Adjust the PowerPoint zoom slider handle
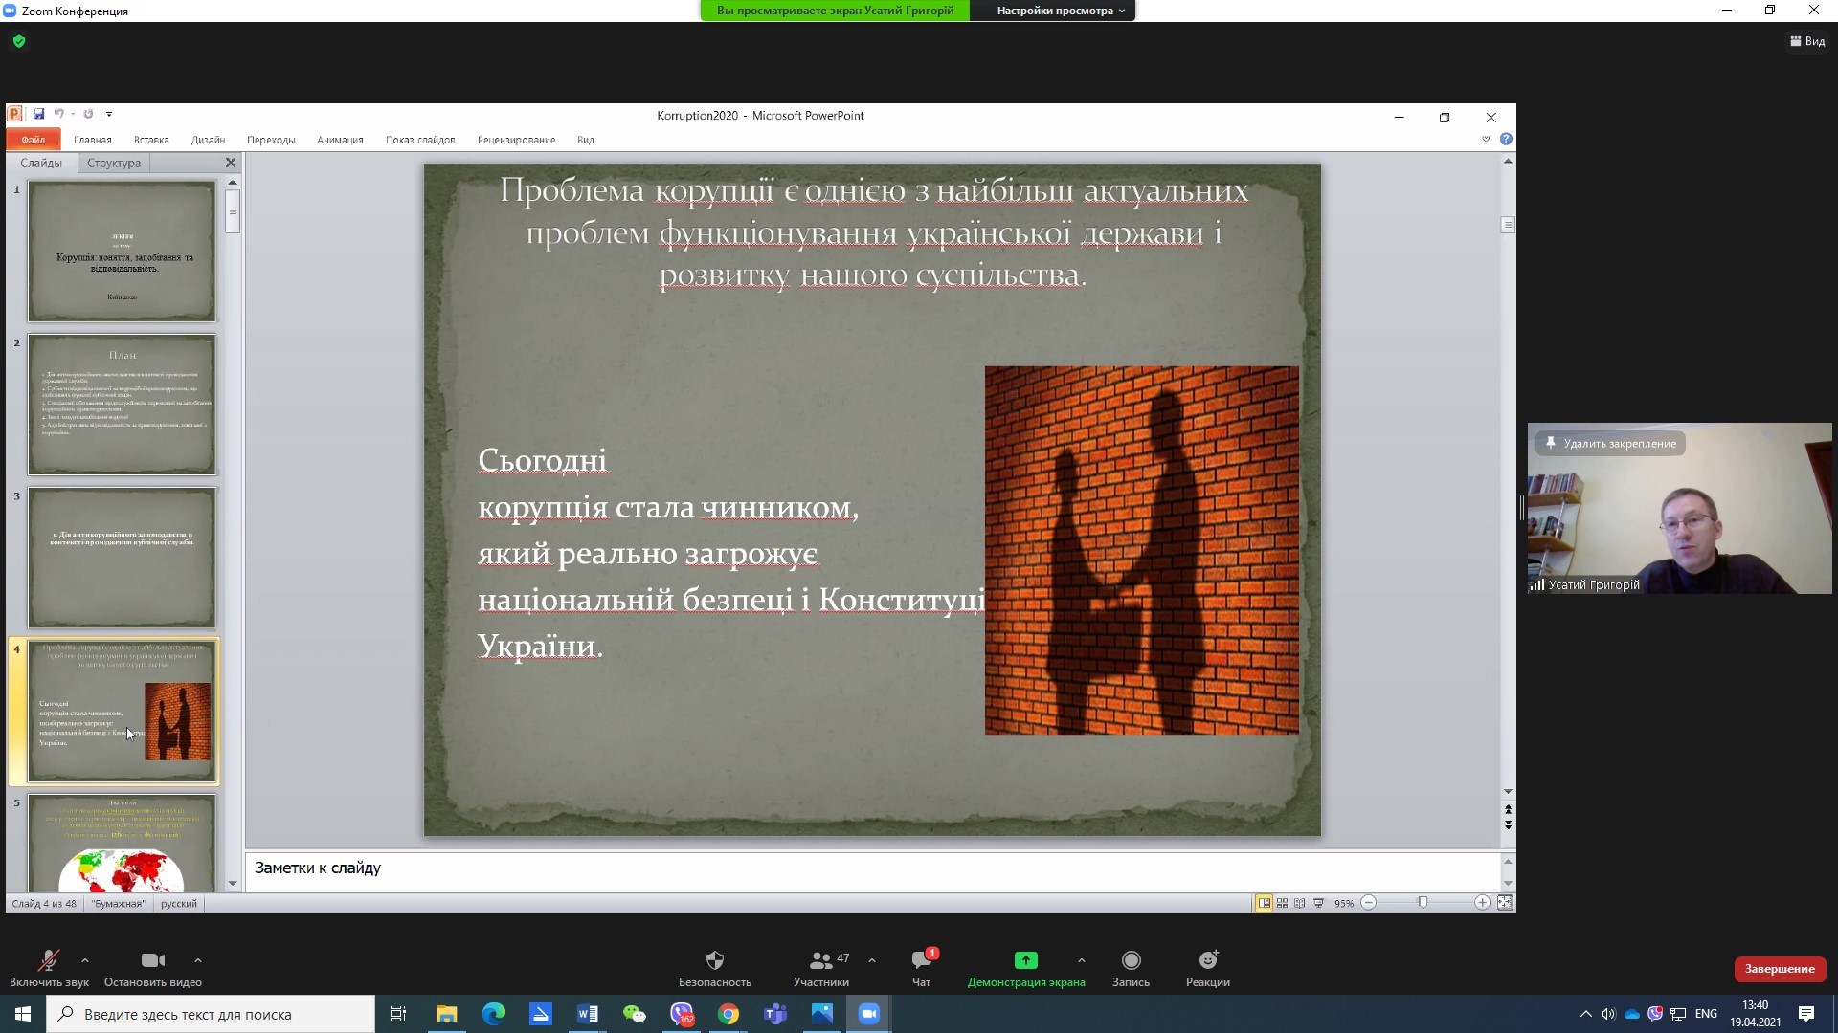This screenshot has width=1838, height=1033. (1423, 903)
